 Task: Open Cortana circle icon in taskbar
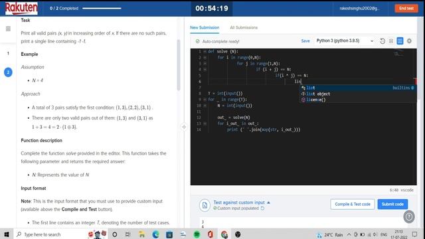pos(115,234)
